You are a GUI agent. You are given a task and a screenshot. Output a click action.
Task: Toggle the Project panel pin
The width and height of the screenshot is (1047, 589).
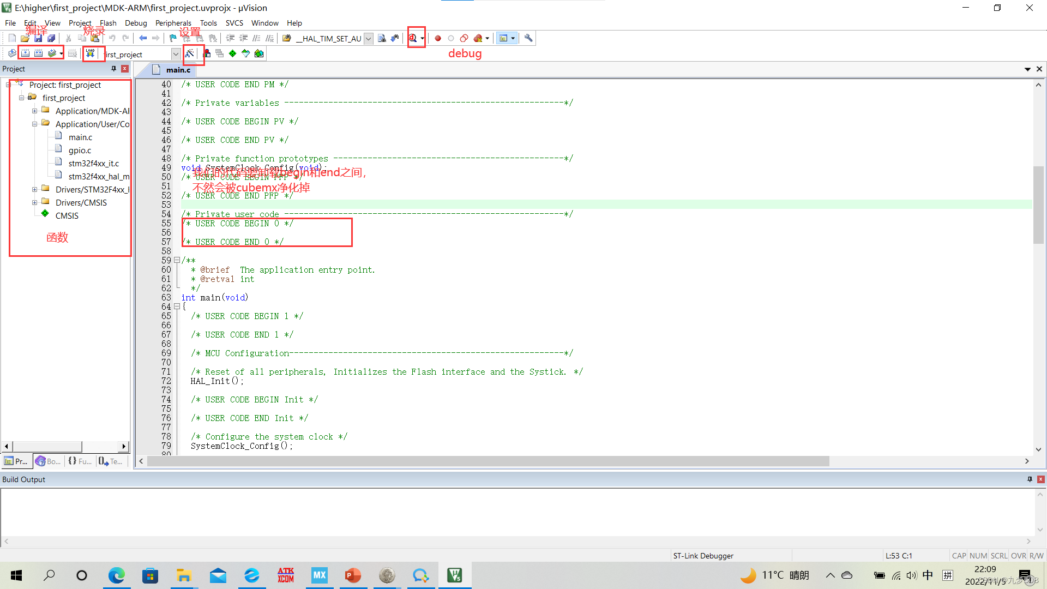pyautogui.click(x=113, y=69)
